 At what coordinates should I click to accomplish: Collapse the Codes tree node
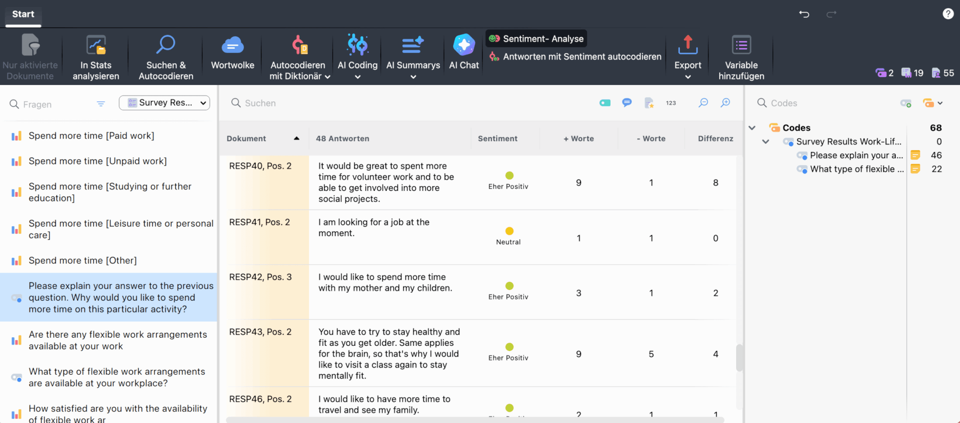click(x=752, y=128)
